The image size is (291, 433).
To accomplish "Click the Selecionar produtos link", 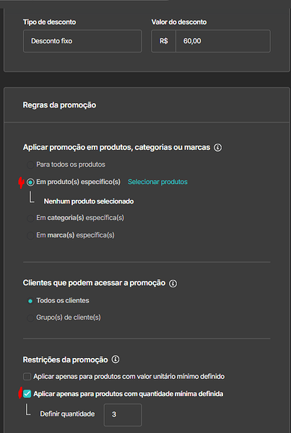I will click(157, 182).
